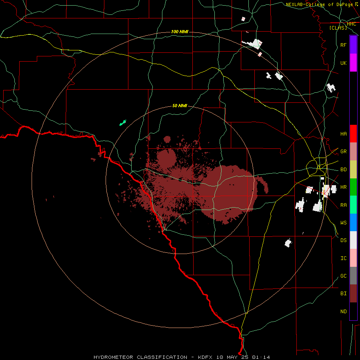360x360 pixels.
Task: Click the BD legend label text
Action: point(344,169)
